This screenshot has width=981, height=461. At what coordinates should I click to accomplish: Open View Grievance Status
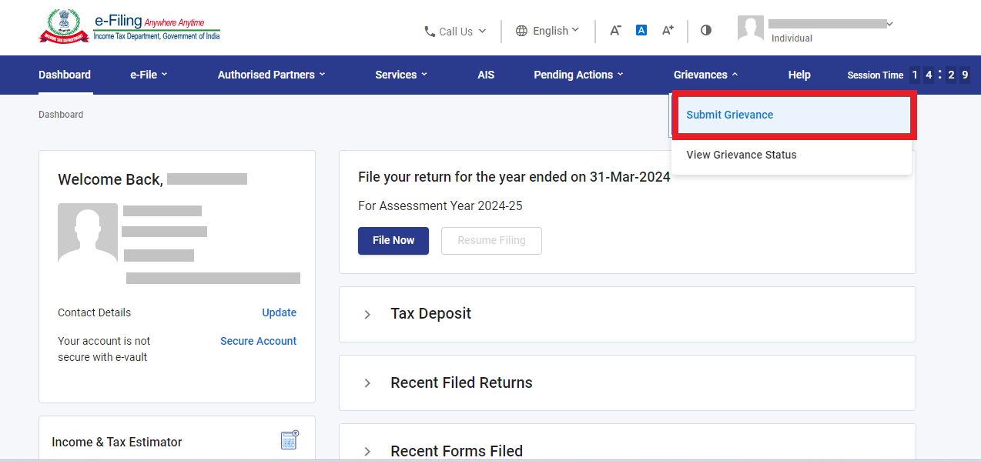[x=741, y=155]
